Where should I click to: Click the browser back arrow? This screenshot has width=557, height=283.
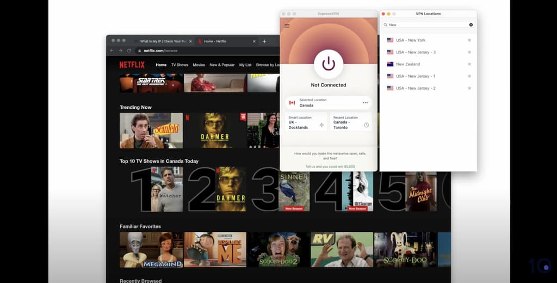(x=112, y=51)
